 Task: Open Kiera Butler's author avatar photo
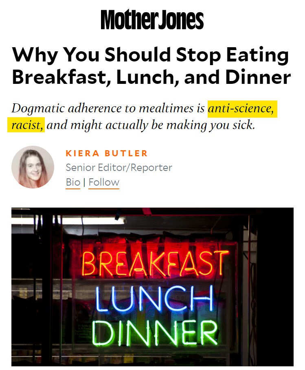pyautogui.click(x=33, y=167)
